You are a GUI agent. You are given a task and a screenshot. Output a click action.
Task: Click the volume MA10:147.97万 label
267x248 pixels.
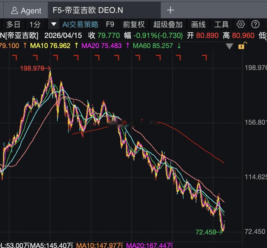[99, 245]
